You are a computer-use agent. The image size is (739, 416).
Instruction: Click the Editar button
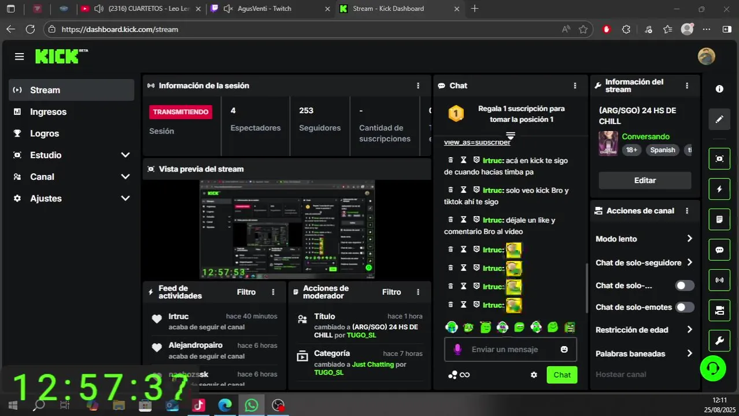[x=645, y=180]
